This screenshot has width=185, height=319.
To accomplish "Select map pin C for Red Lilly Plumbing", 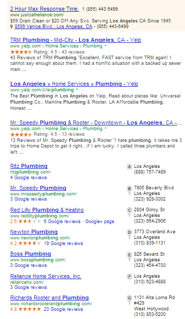I will 129,212.
